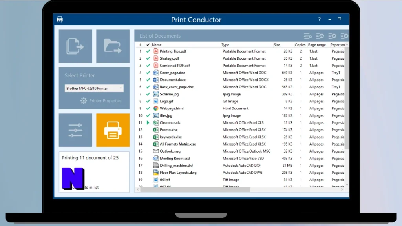The image size is (402, 226).
Task: Click the Word icon beside Document.docx
Action: [155, 80]
